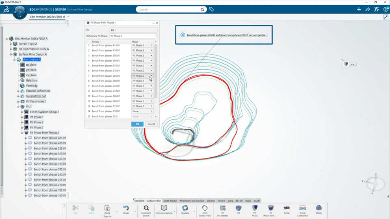Viewport: 390px width, 219px height.
Task: Select Bench from phases 285.01 in tree
Action: (x=50, y=170)
